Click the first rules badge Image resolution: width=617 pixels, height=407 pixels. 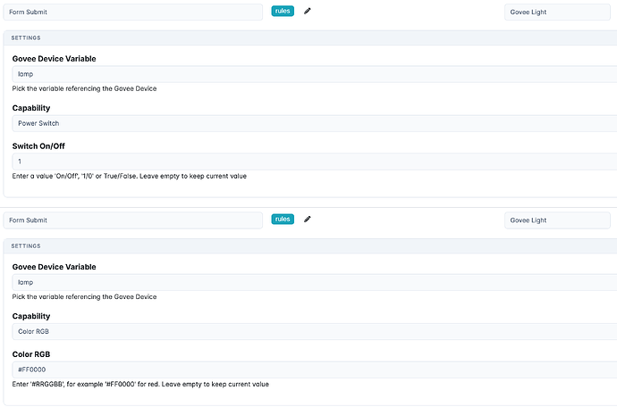pyautogui.click(x=283, y=11)
